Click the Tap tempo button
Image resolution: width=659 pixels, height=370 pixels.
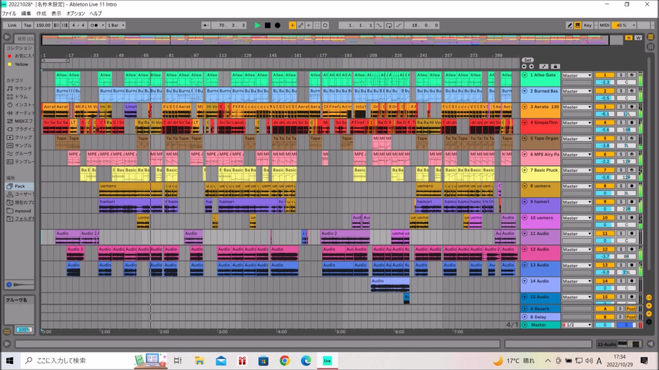(27, 25)
